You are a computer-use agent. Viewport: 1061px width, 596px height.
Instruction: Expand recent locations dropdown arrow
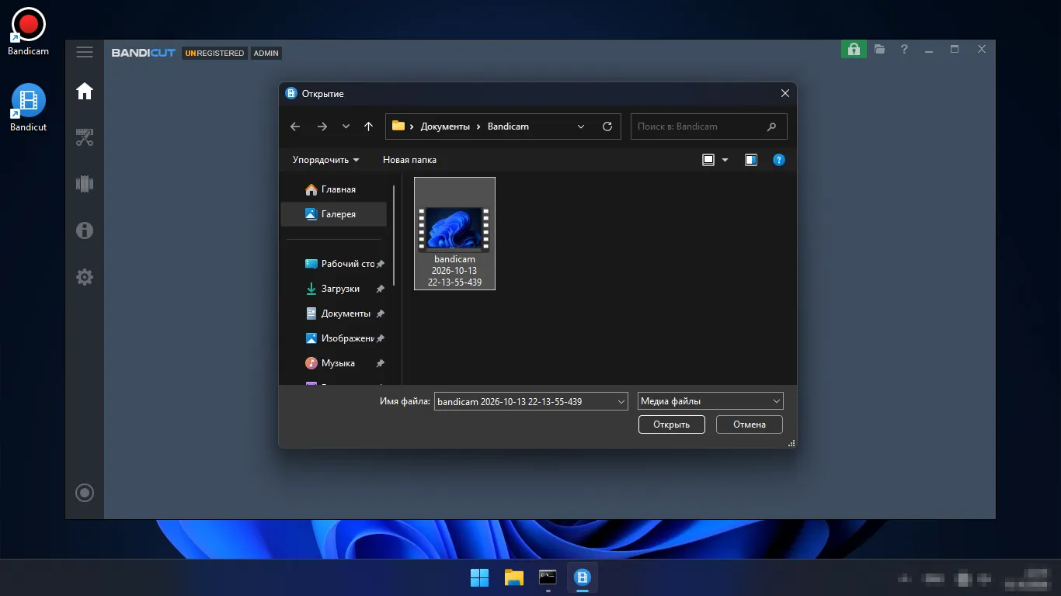click(346, 126)
